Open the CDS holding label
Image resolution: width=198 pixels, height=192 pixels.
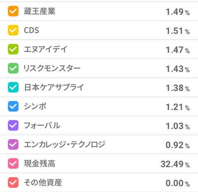pos(31,30)
